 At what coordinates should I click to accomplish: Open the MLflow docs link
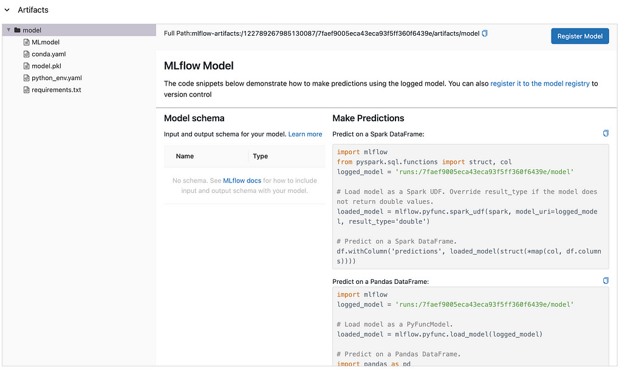[242, 181]
